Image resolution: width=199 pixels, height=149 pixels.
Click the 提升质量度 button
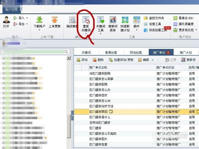pos(184,24)
